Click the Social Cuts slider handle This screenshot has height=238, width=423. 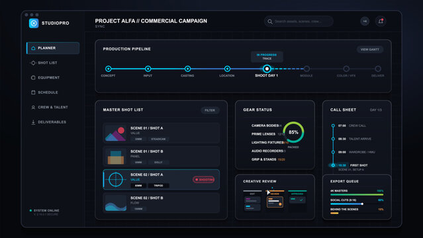(x=362, y=204)
